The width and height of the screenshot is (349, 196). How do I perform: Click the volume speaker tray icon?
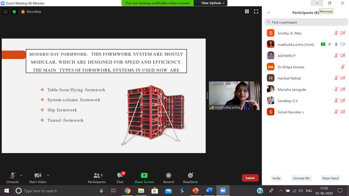(x=301, y=191)
